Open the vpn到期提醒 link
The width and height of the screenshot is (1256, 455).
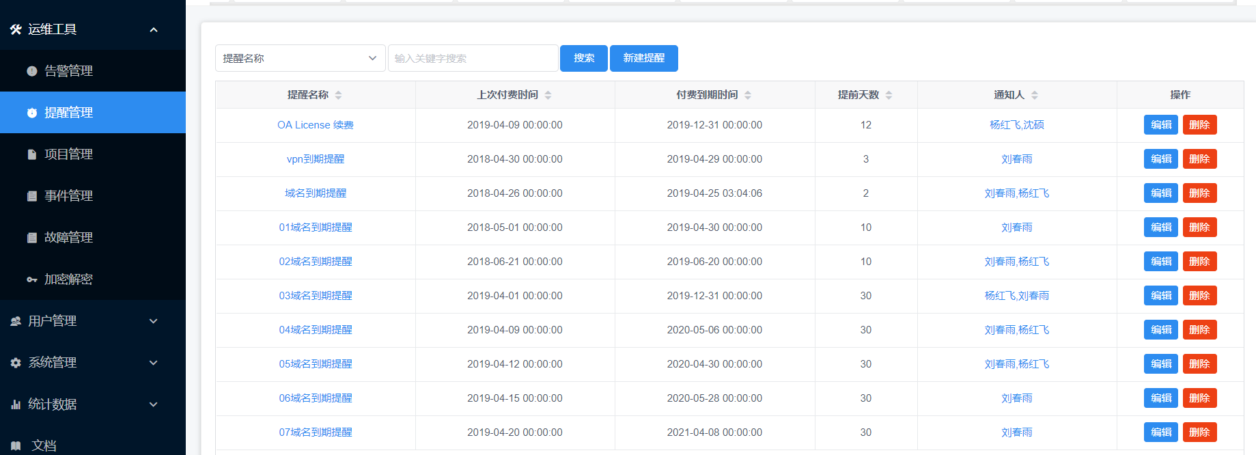(316, 159)
